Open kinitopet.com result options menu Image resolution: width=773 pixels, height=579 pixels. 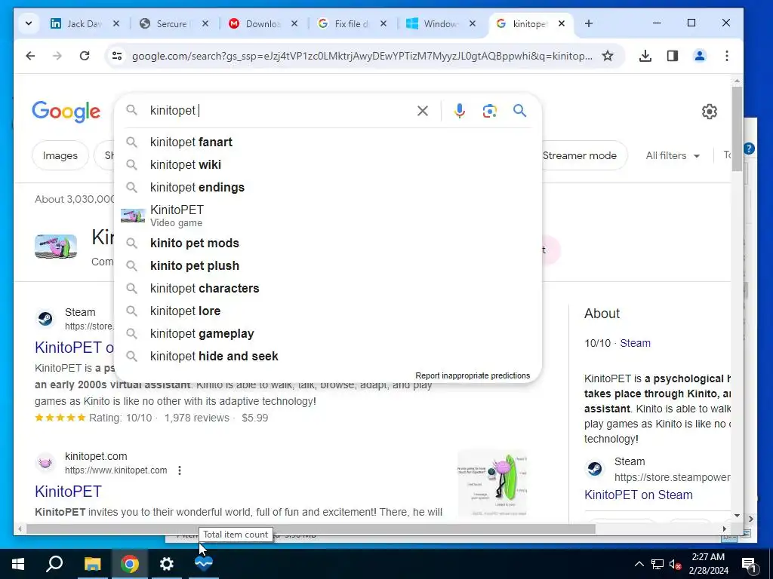tap(180, 470)
